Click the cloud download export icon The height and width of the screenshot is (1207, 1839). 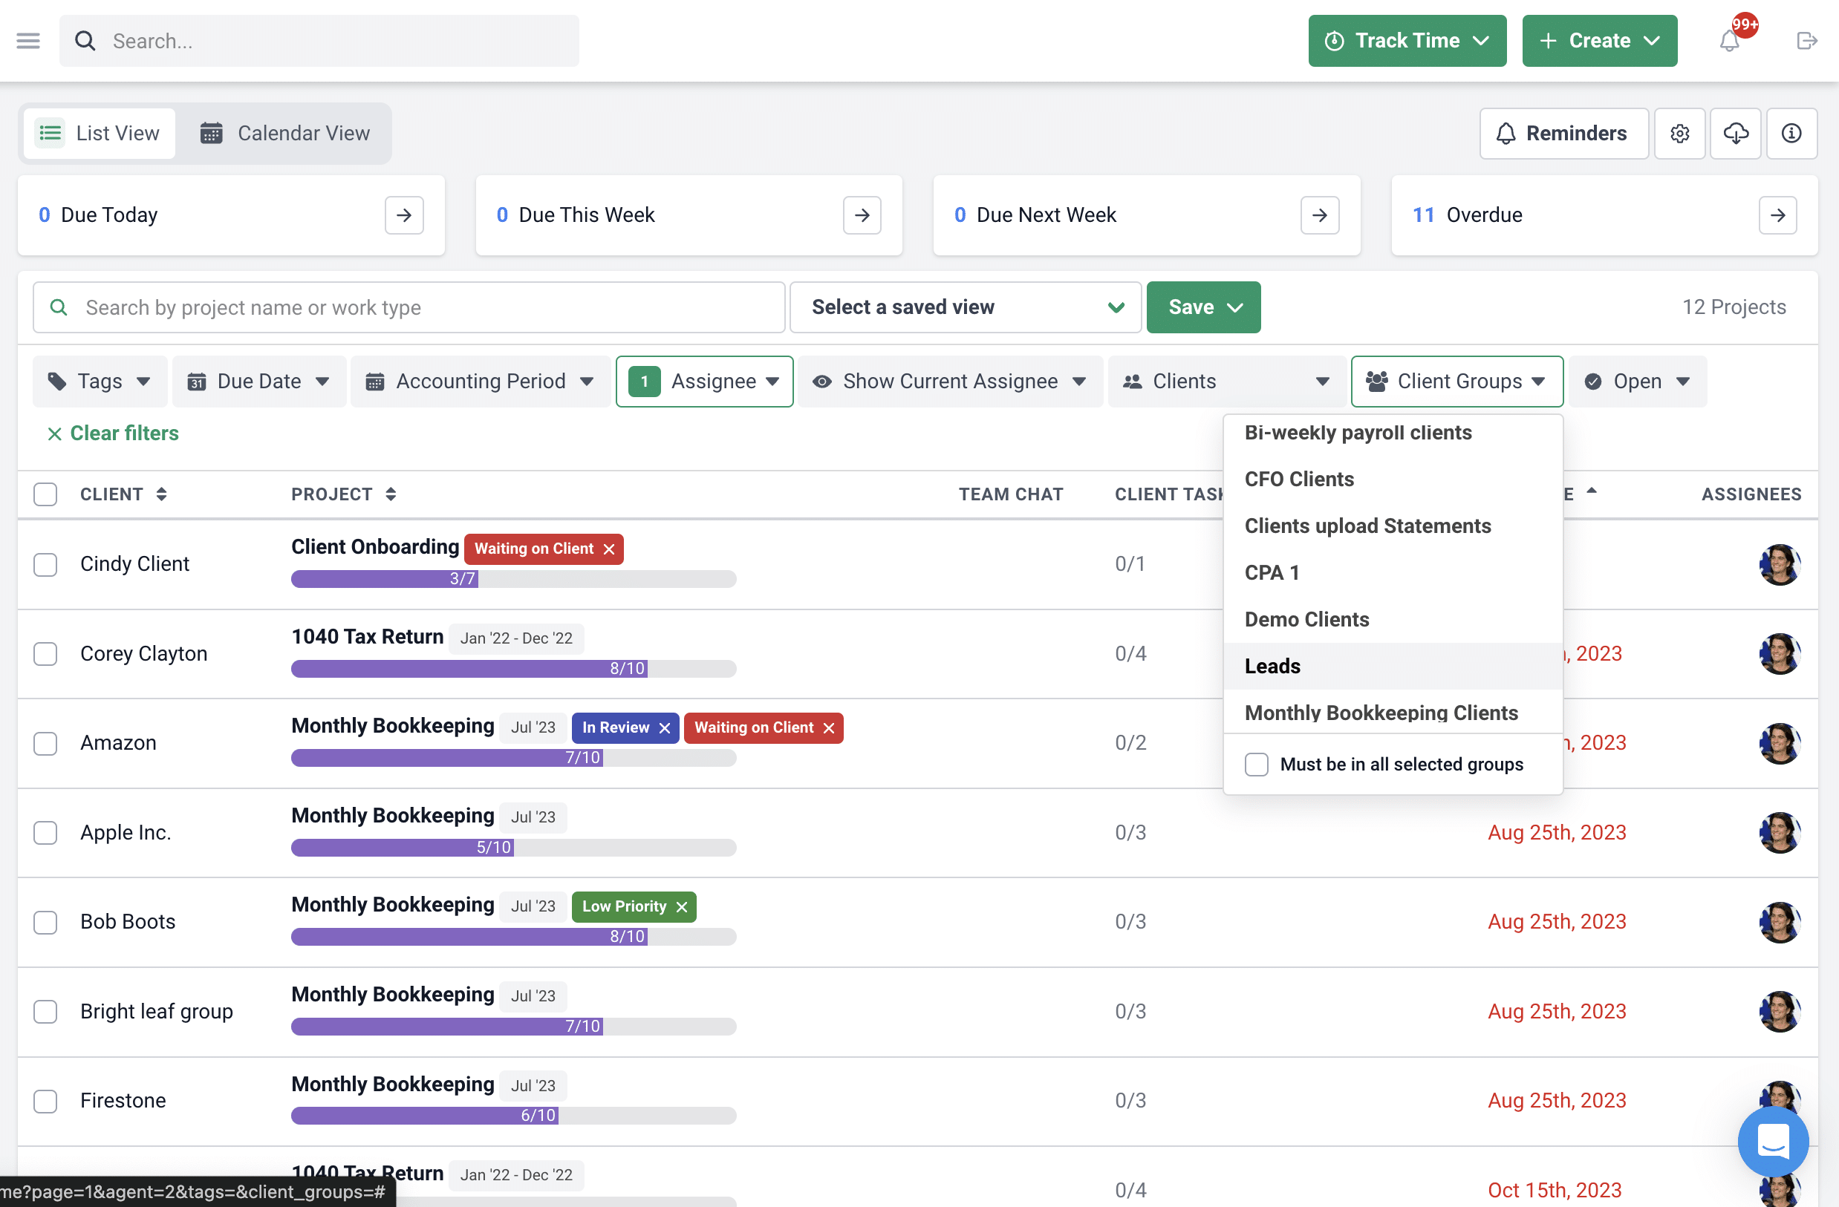tap(1736, 134)
